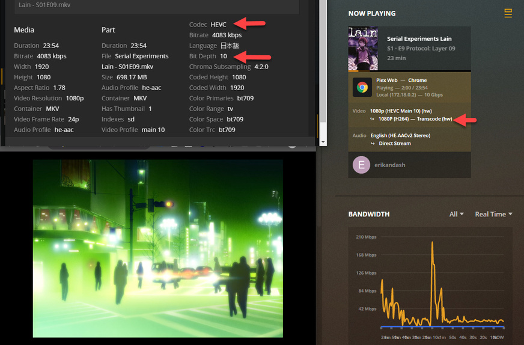Open the Serial Experiments Lain title link

(x=419, y=39)
